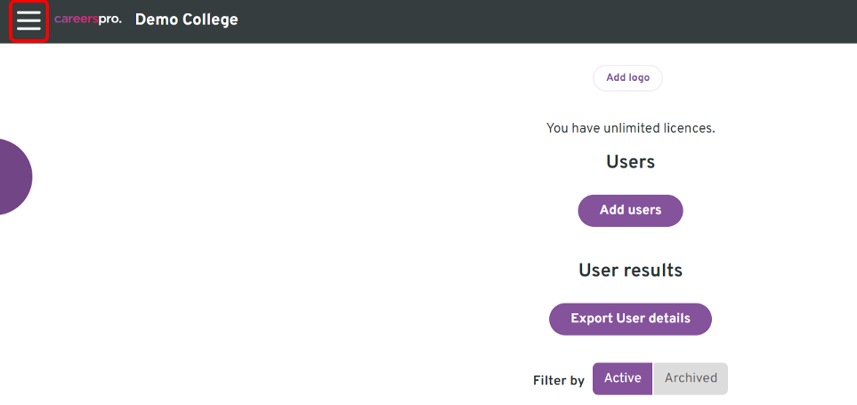Screen dimensions: 857x405
Task: Click the Add users button
Action: click(x=630, y=210)
